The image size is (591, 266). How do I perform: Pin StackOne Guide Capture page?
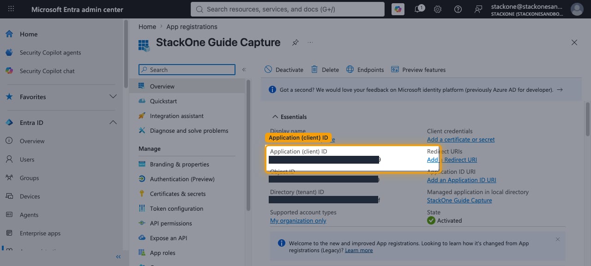point(295,42)
